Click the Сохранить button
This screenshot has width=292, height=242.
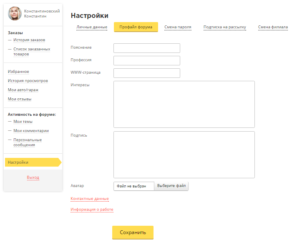(133, 232)
